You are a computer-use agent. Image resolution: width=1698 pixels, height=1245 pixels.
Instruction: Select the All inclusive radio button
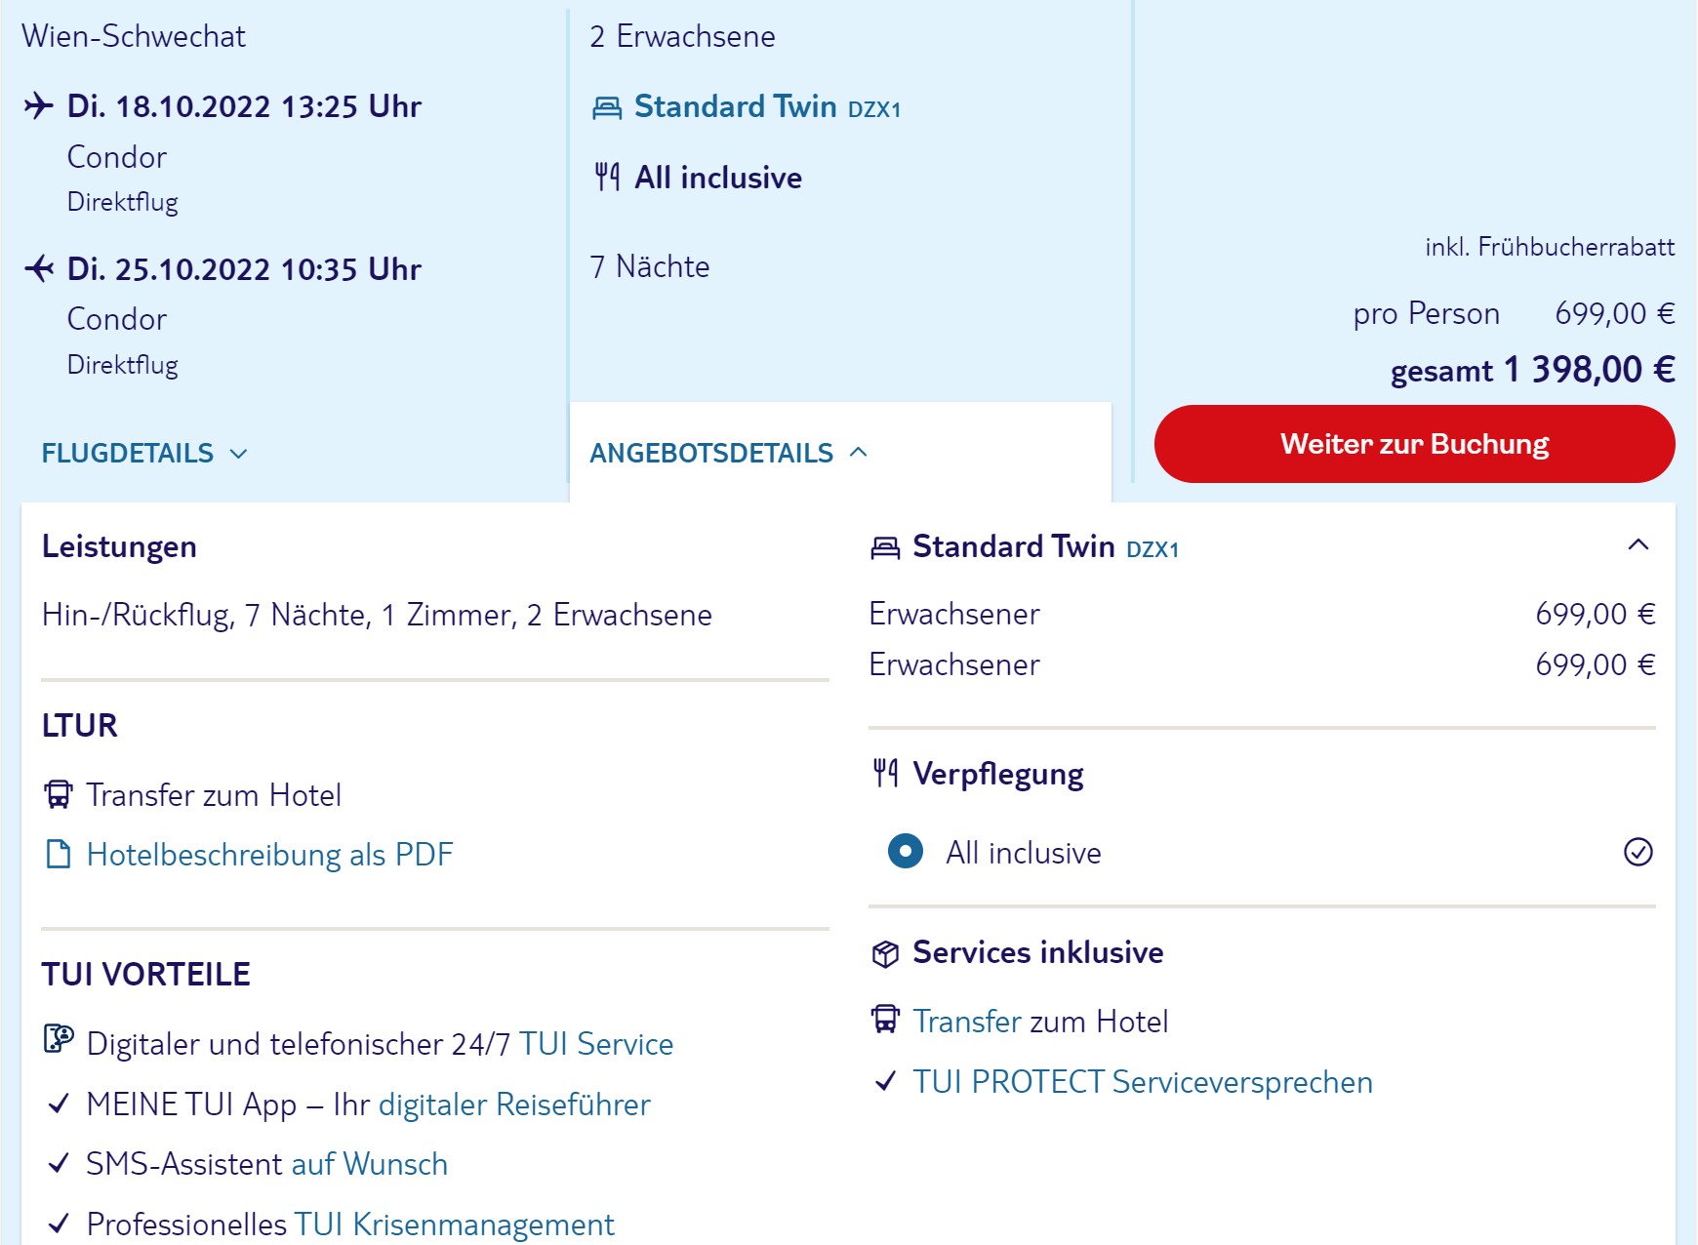(x=906, y=851)
